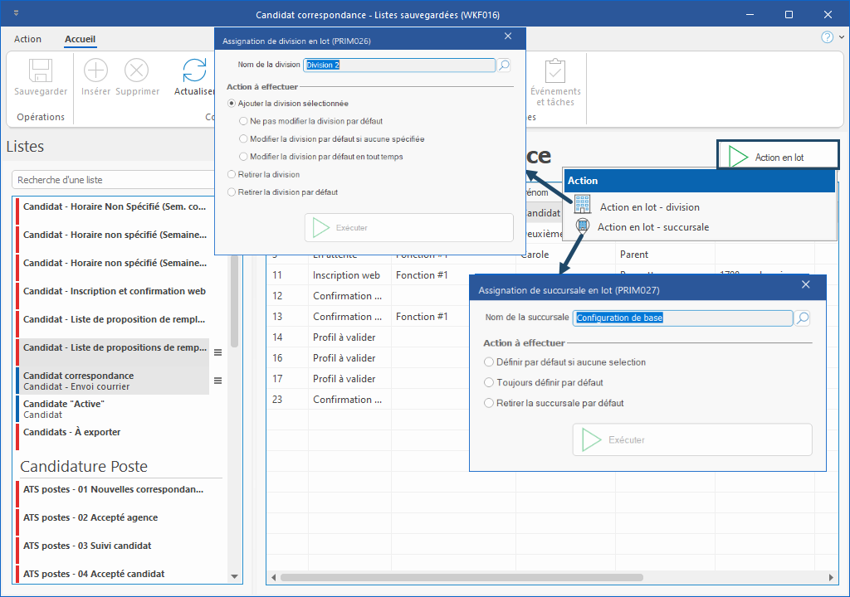Click the Insérer plus icon

[x=96, y=71]
